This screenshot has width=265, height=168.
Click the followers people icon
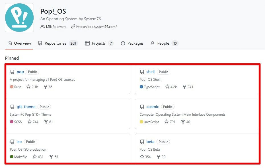[x=43, y=26]
